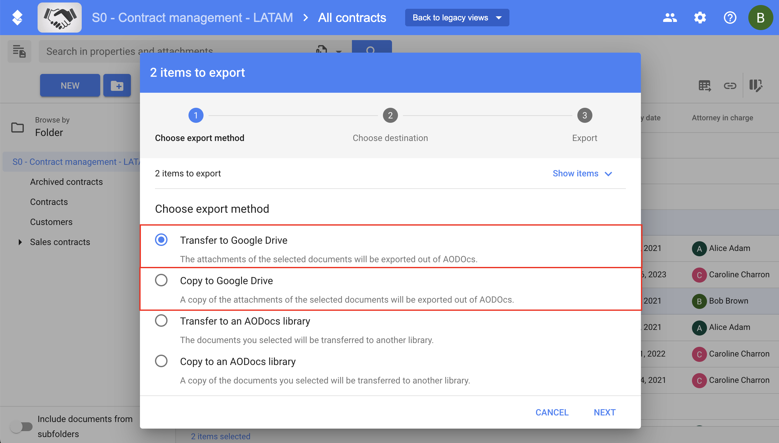The height and width of the screenshot is (443, 779).
Task: Select Transfer to Google Drive option
Action: [x=161, y=240]
